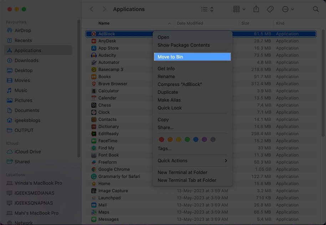Click the Automator app icon
Screen dimensions: 326x225
coord(94,62)
